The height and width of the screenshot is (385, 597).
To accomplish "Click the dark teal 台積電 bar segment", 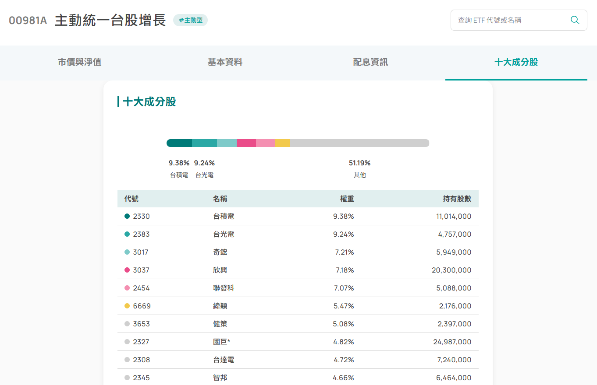I will 179,143.
